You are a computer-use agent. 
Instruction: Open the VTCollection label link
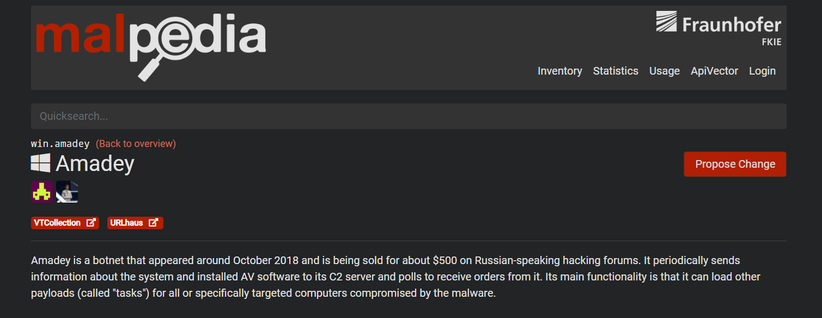click(57, 223)
